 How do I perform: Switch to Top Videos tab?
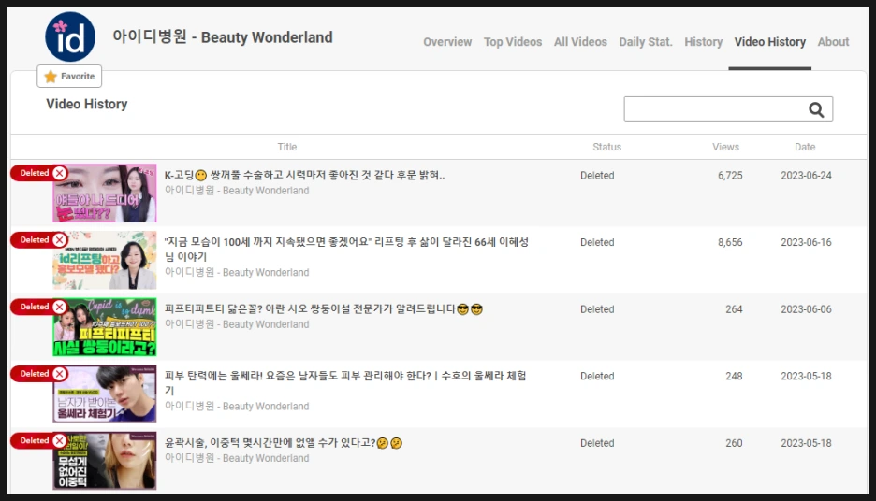click(x=513, y=42)
